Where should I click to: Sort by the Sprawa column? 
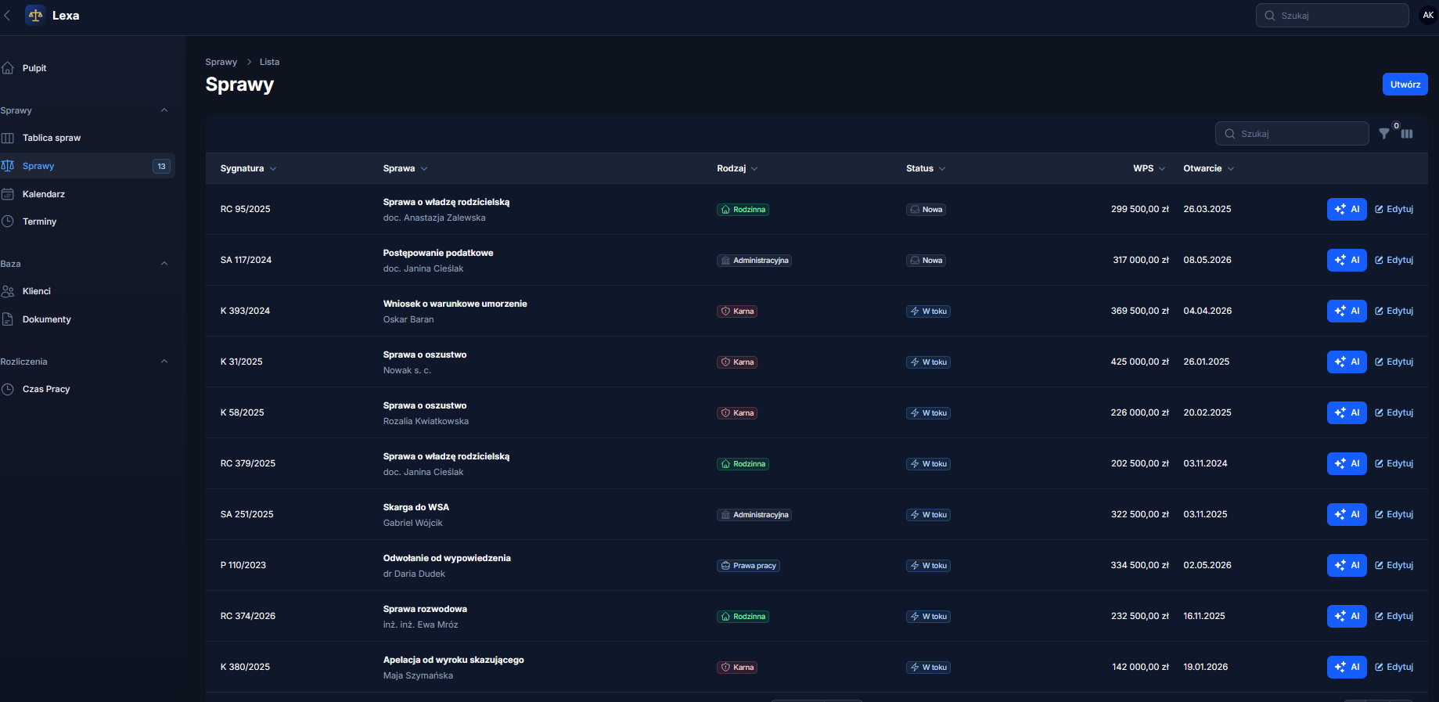(x=405, y=168)
